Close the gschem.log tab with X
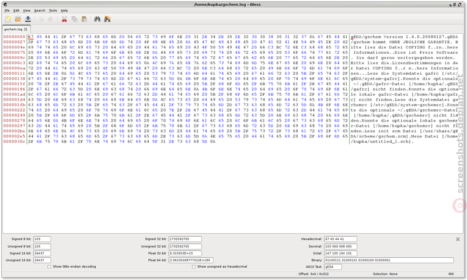This screenshot has width=467, height=280. tap(26, 29)
